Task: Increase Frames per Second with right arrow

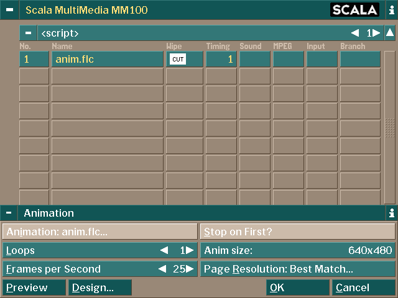Action: (190, 269)
